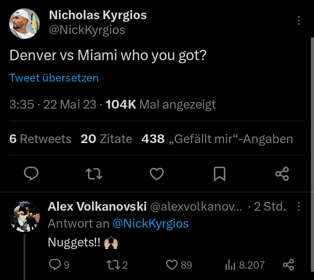This screenshot has height=280, width=314.
Task: Click @NickKyrgios mention in the reply
Action: click(150, 223)
